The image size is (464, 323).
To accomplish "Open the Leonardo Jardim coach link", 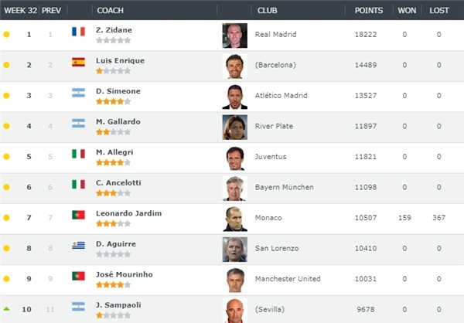I will point(128,213).
